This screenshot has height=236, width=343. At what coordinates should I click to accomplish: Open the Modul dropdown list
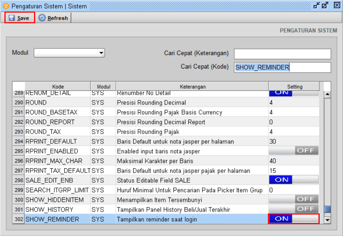pos(69,53)
